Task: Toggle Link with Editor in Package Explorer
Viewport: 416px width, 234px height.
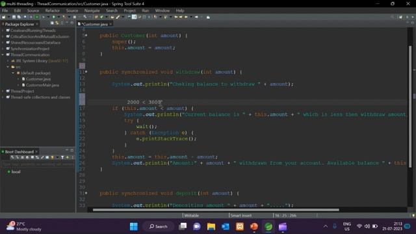Action: [x=57, y=23]
